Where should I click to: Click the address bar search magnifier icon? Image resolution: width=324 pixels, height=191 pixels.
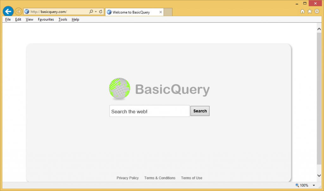pyautogui.click(x=91, y=12)
